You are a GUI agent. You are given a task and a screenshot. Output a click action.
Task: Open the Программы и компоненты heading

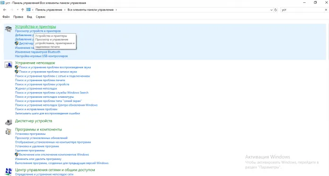[38, 130]
